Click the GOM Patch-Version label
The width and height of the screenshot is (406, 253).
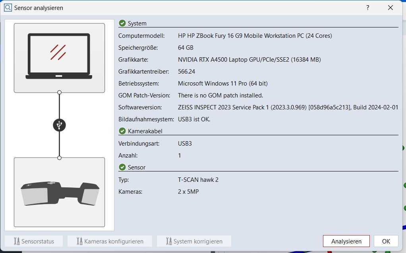coord(144,95)
